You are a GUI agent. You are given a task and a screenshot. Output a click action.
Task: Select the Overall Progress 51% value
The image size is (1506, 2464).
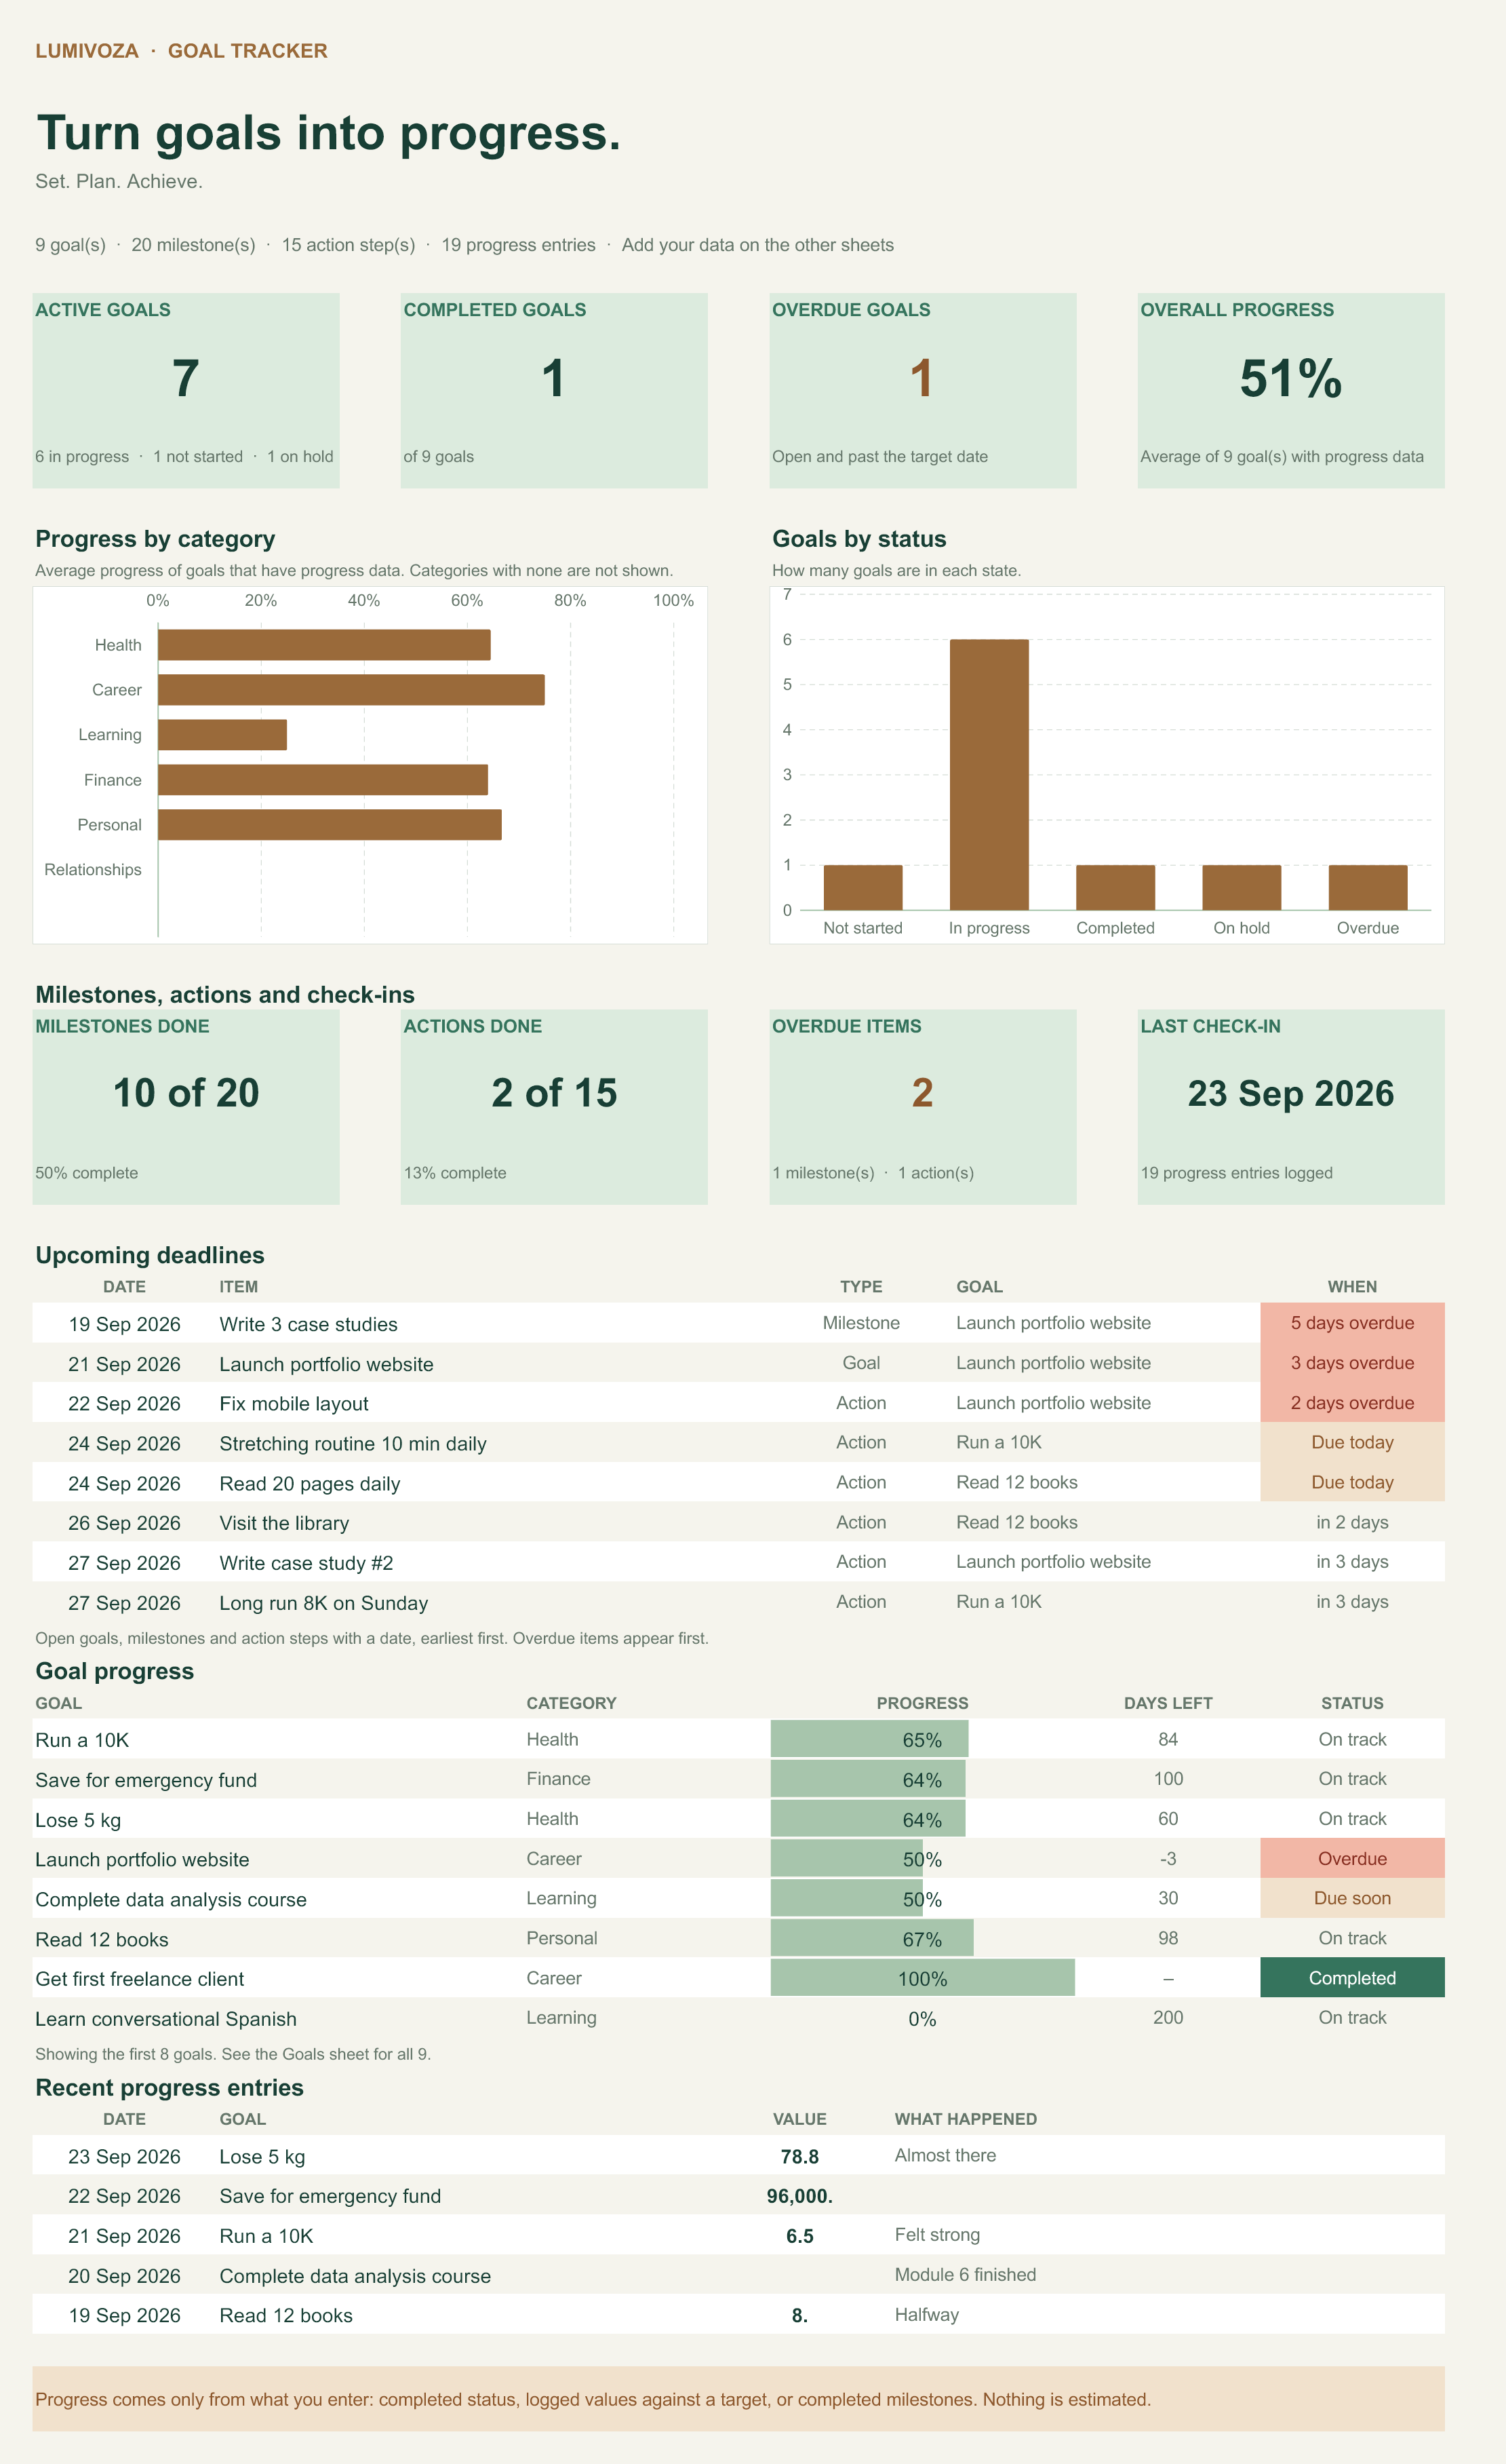(x=1290, y=379)
